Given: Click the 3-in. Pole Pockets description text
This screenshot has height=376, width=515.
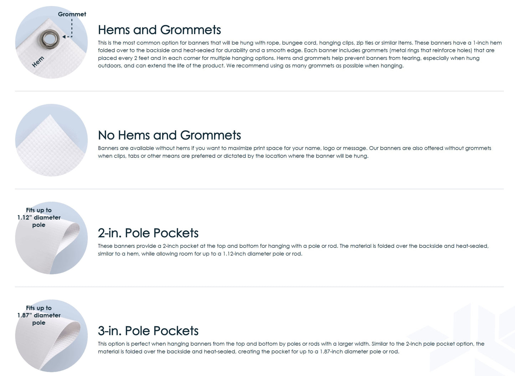Looking at the screenshot, I should click(291, 348).
